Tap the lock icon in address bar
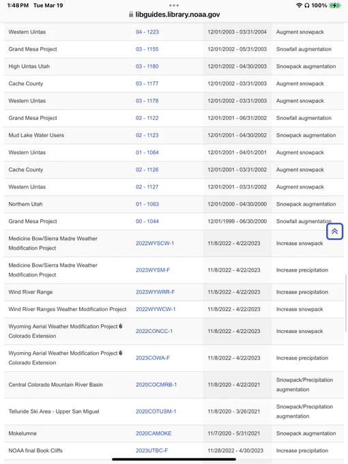Image resolution: width=348 pixels, height=464 pixels. click(131, 14)
